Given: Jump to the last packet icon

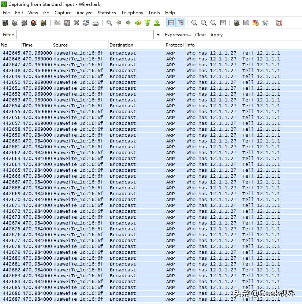Looking at the screenshot, I should click(x=157, y=23).
